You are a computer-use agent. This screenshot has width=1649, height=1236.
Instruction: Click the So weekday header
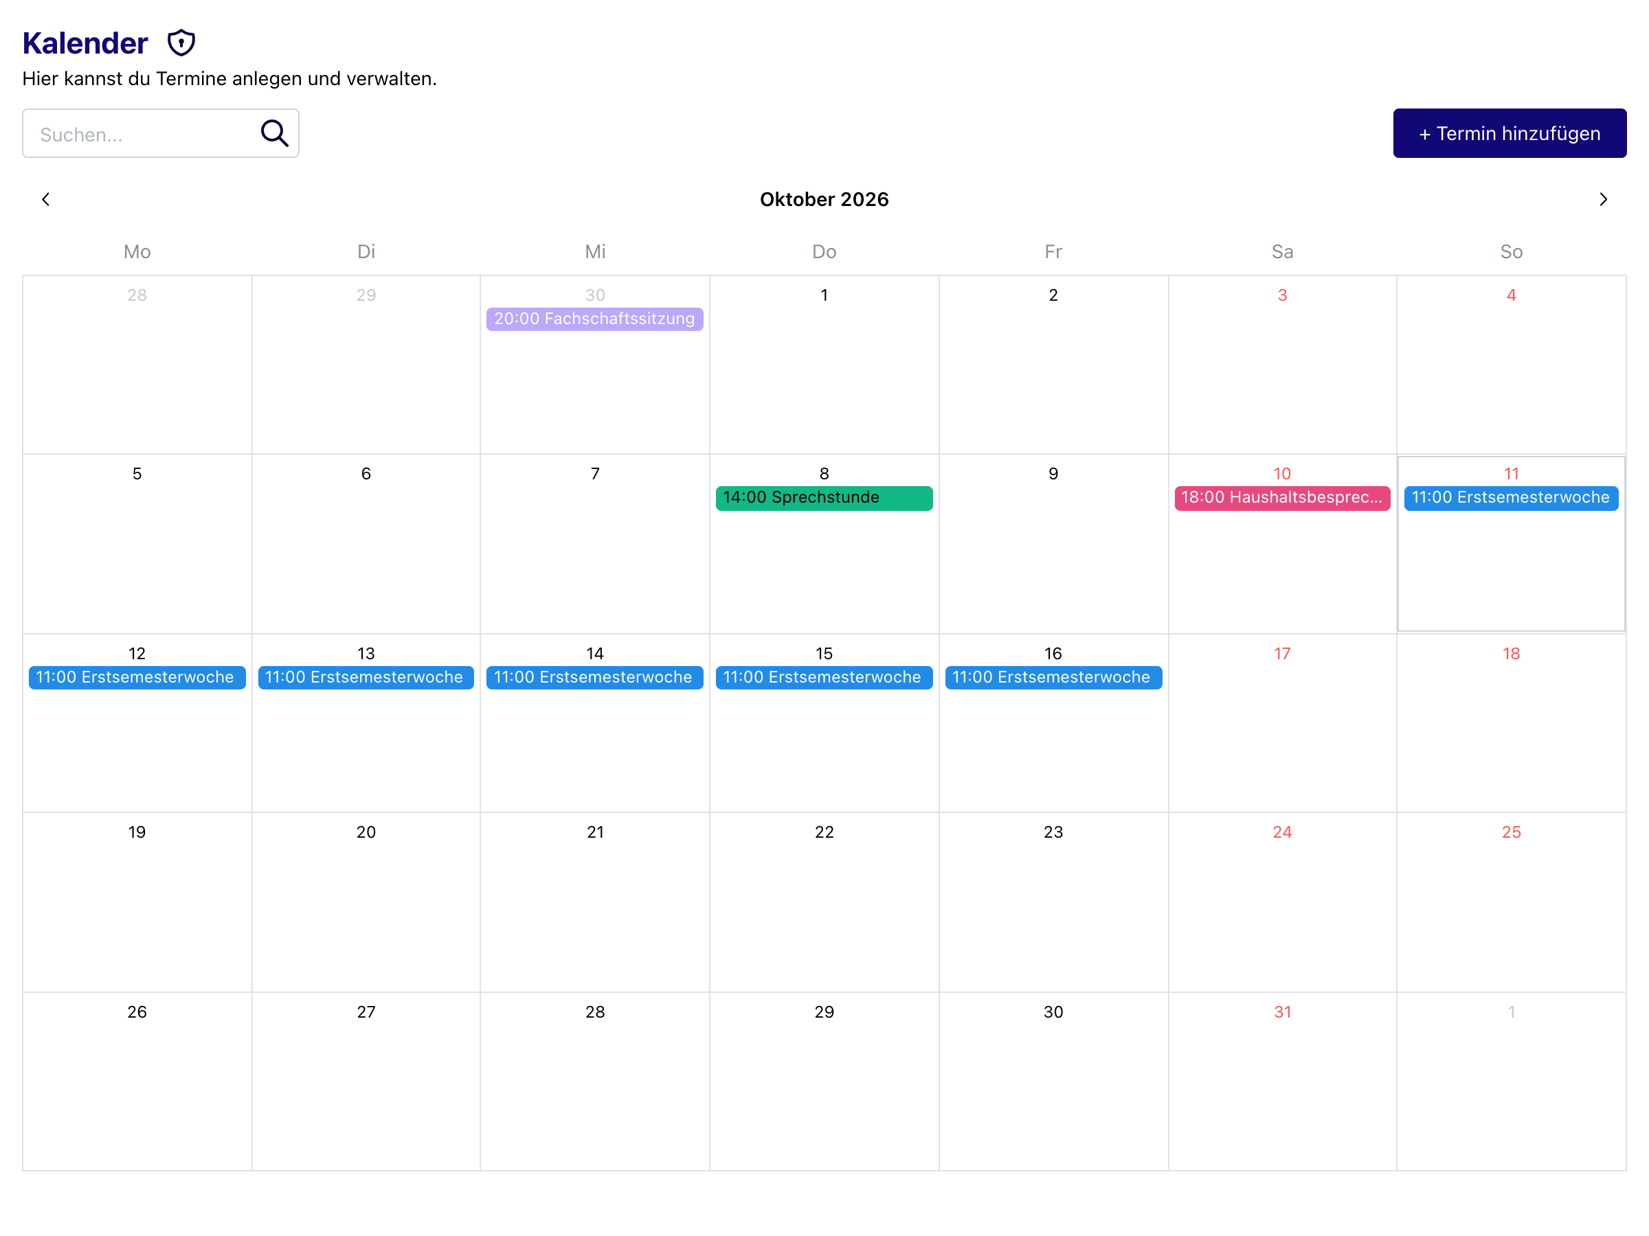click(x=1510, y=252)
